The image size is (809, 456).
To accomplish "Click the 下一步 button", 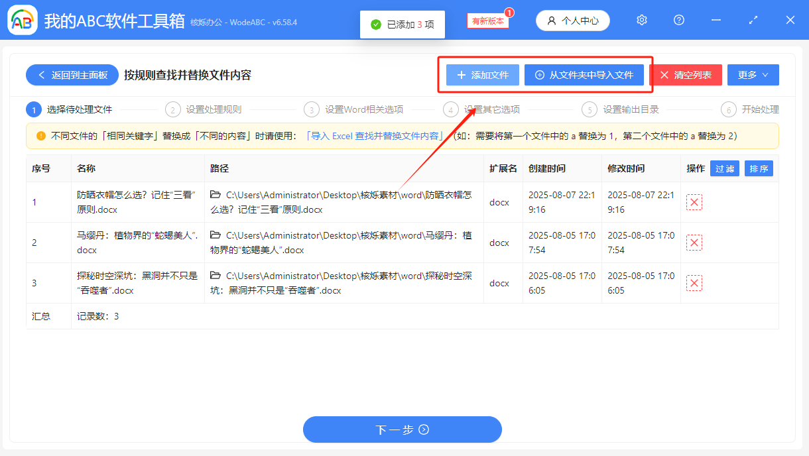I will [x=402, y=429].
